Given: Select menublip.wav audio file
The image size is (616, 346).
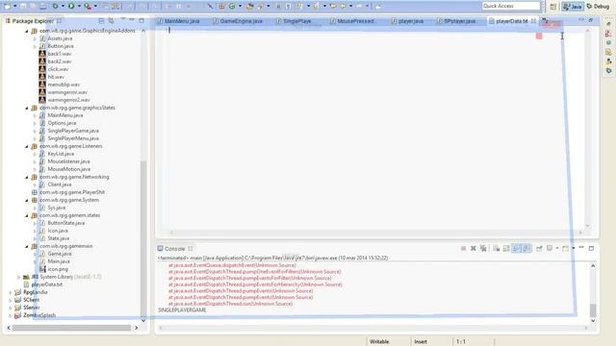Looking at the screenshot, I should click(64, 85).
